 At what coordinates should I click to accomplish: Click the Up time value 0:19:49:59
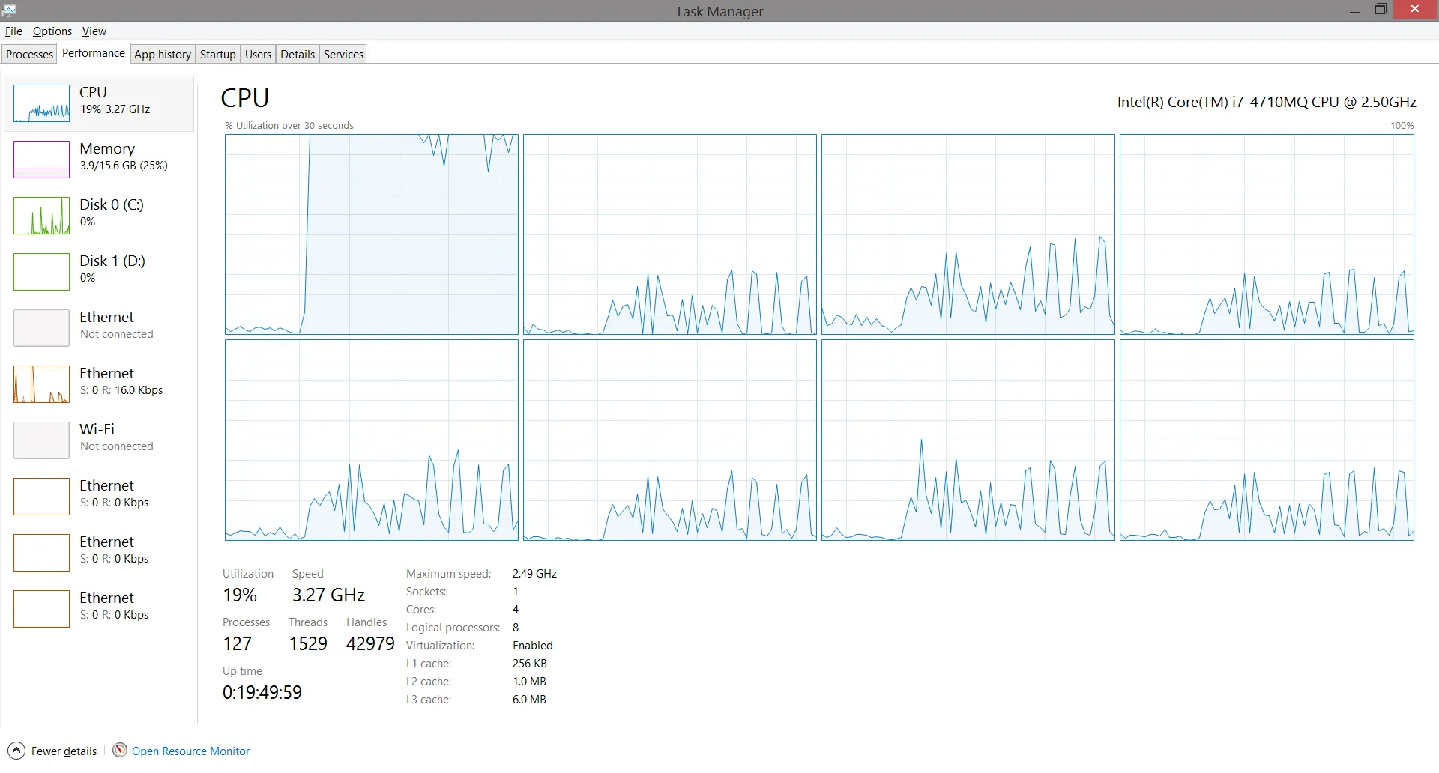tap(262, 693)
